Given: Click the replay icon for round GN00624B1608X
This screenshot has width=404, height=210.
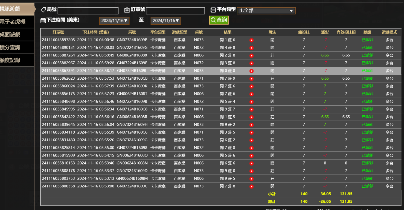Looking at the screenshot, I should pyautogui.click(x=251, y=55).
